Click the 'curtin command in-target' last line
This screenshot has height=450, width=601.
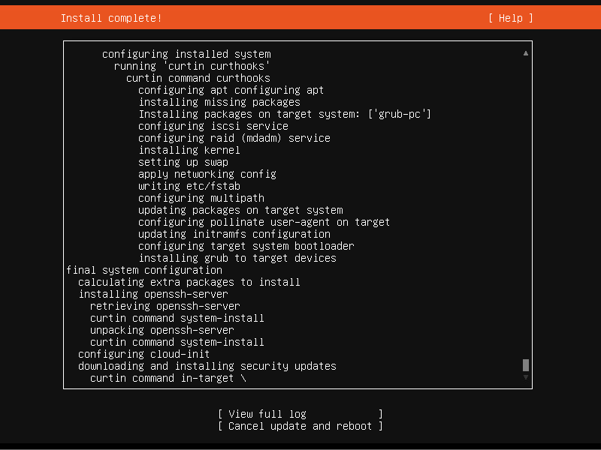coord(168,378)
